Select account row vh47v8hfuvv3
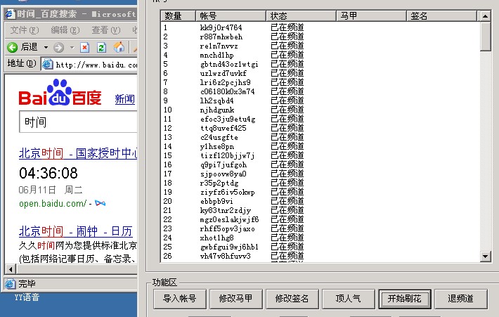Image resolution: width=499 pixels, height=317 pixels. [x=320, y=257]
